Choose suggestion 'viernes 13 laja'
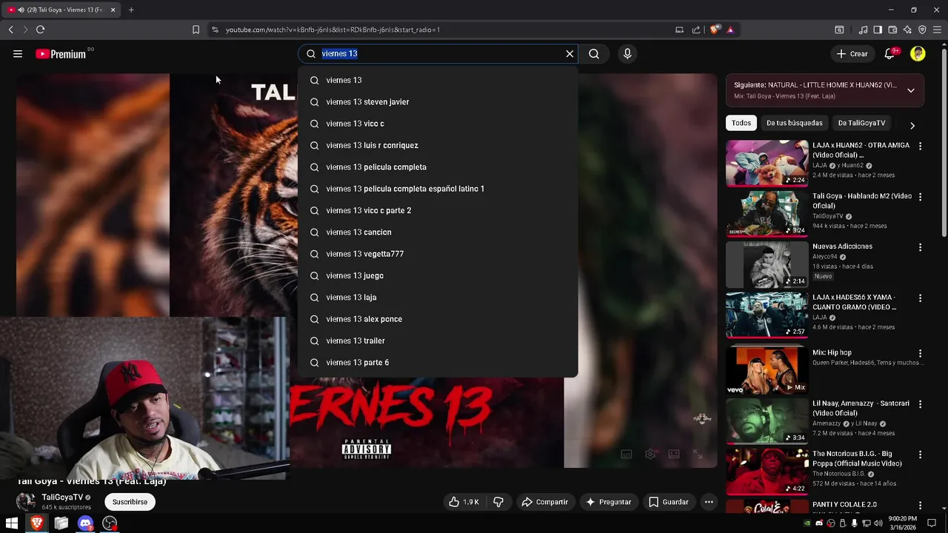The width and height of the screenshot is (948, 533). (x=438, y=297)
